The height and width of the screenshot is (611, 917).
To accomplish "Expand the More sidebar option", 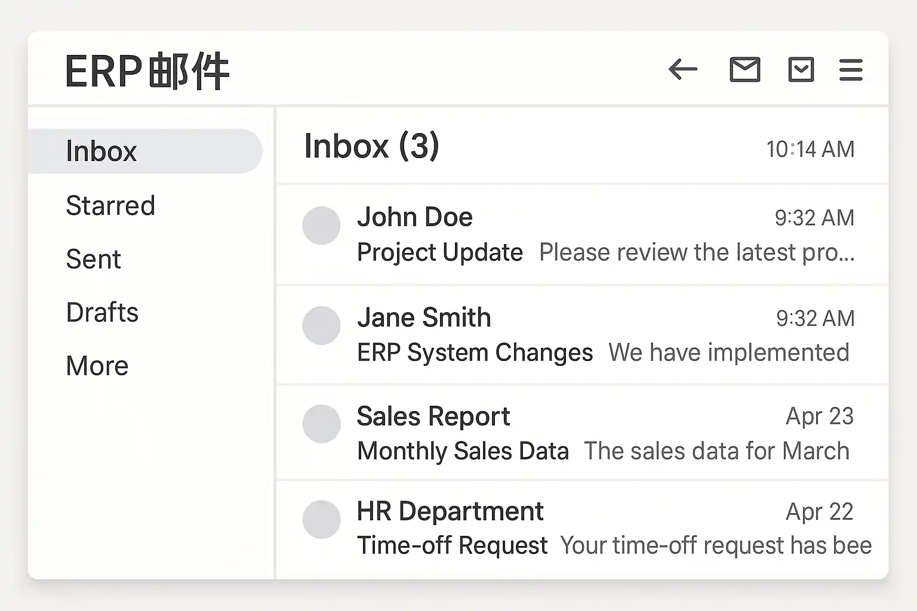I will [97, 366].
